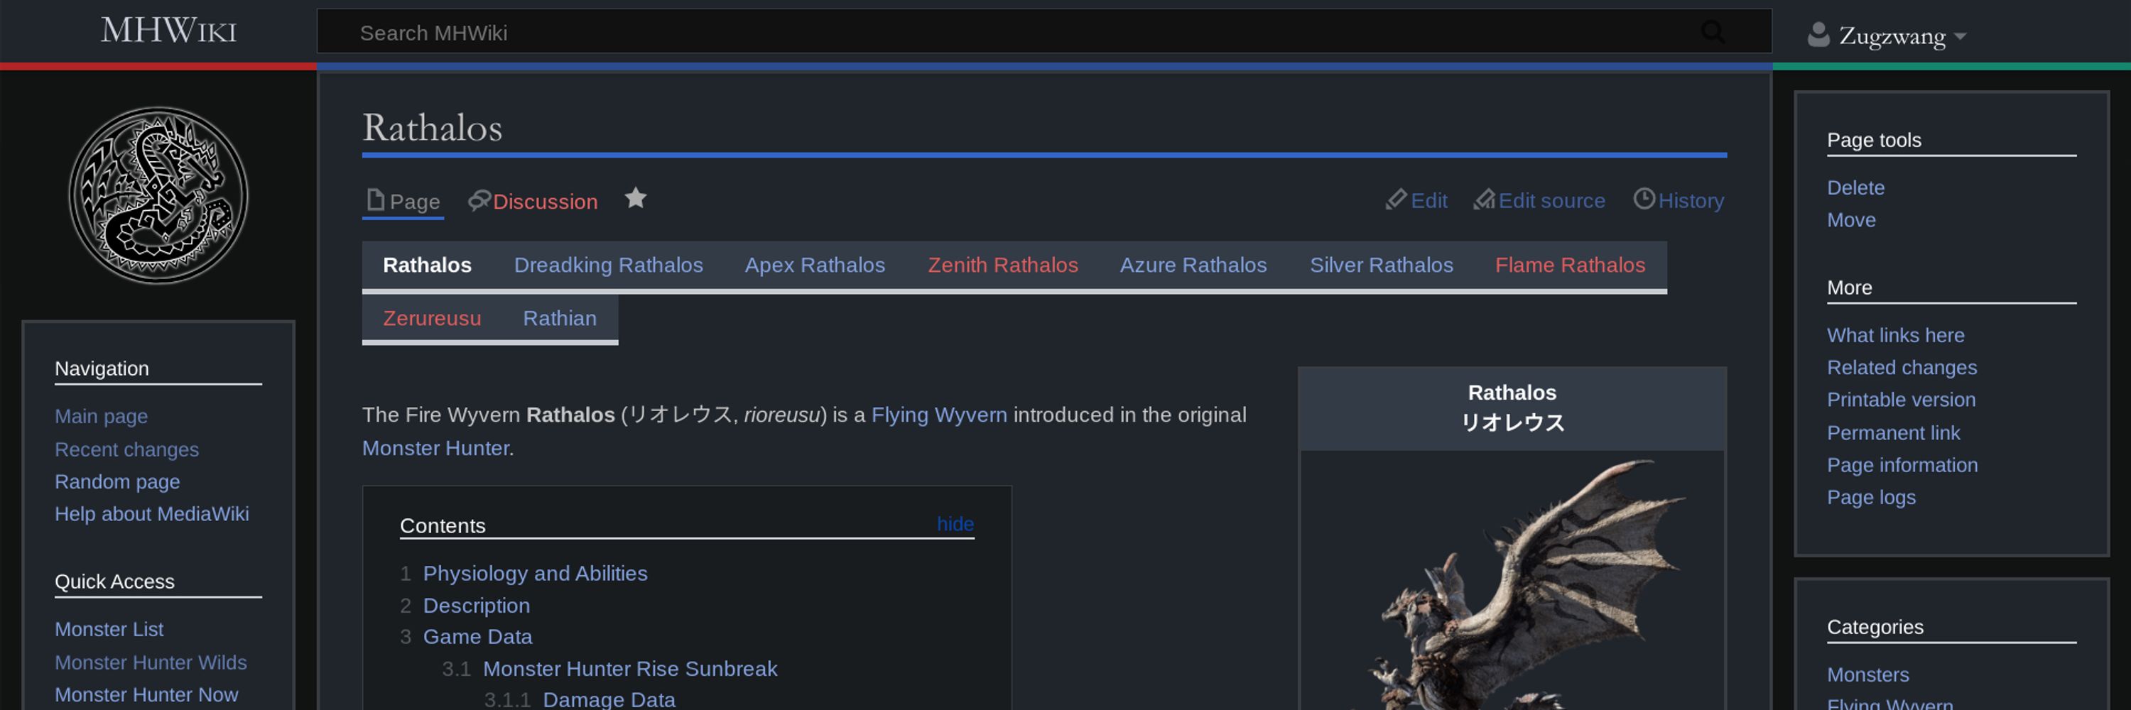The height and width of the screenshot is (710, 2131).
Task: Open the Discussion tab
Action: coord(545,202)
